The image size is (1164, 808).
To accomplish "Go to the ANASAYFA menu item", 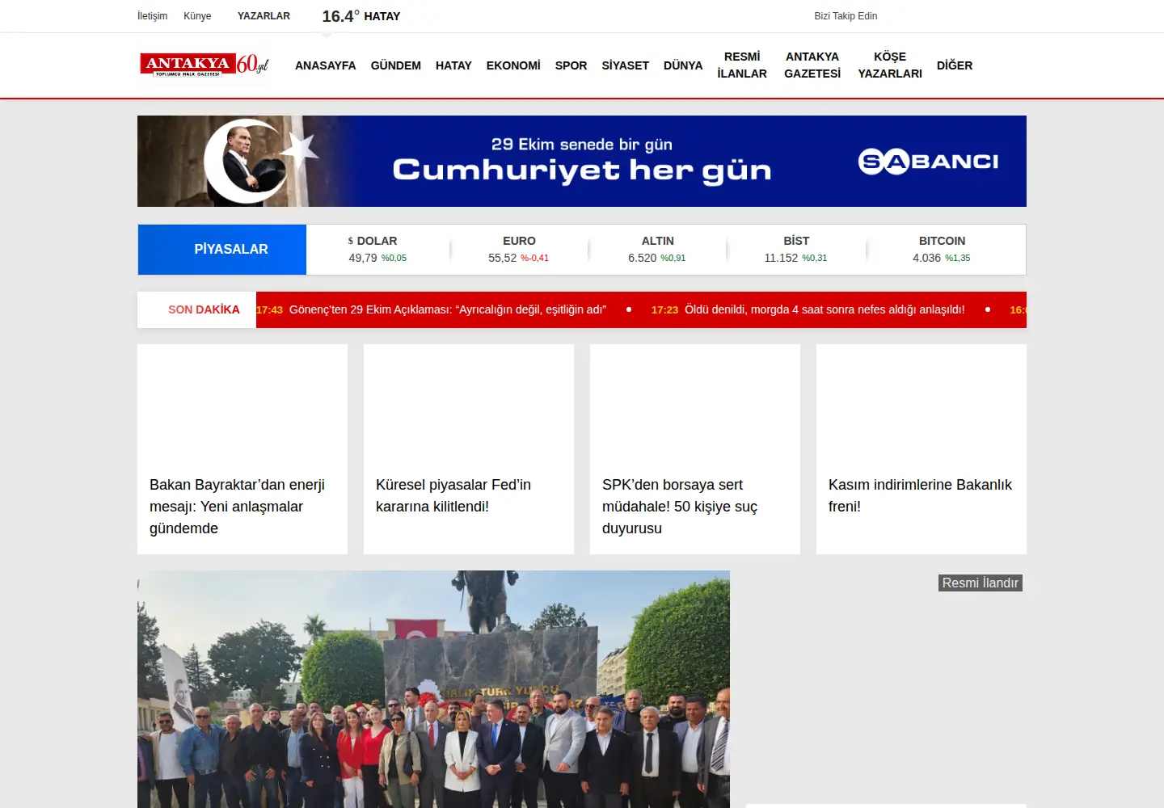I will tap(325, 65).
